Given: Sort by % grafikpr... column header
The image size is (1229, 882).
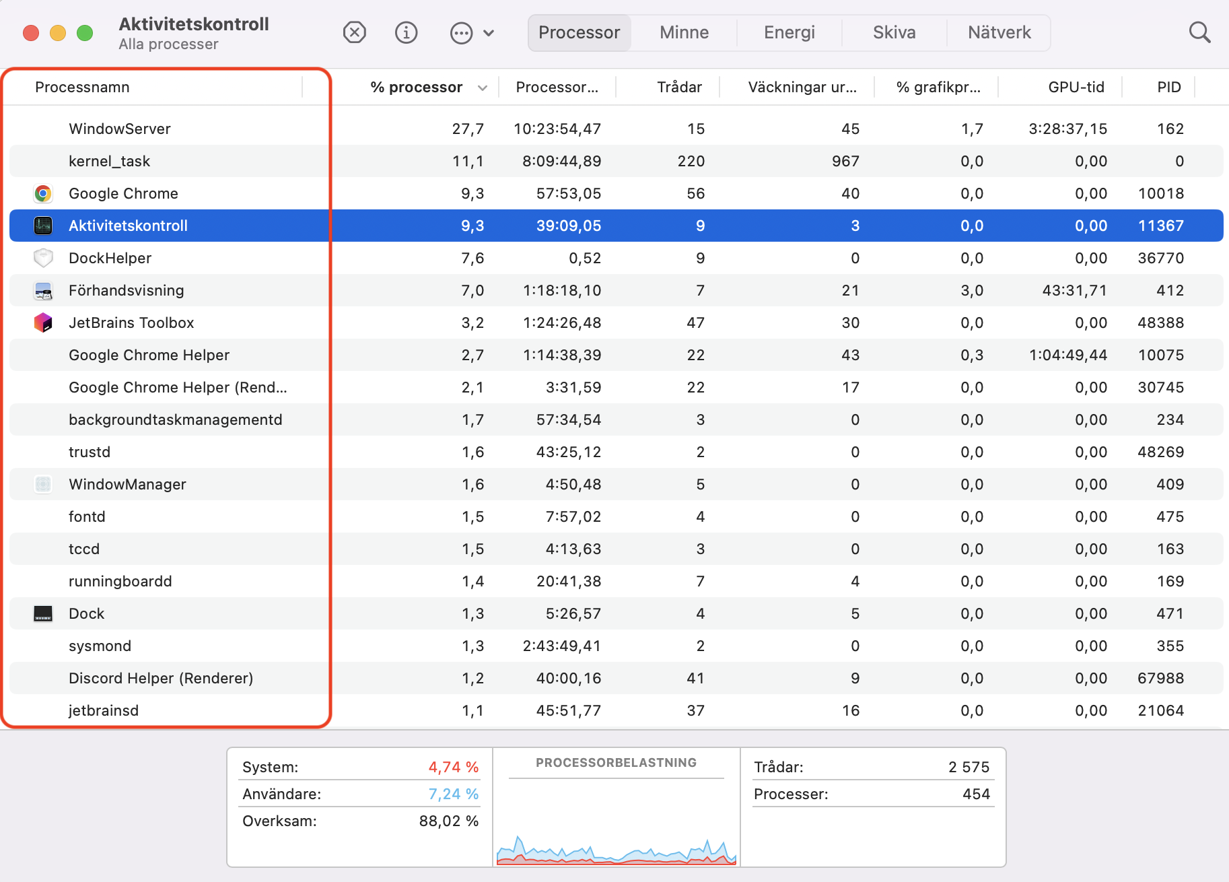Looking at the screenshot, I should tap(938, 88).
